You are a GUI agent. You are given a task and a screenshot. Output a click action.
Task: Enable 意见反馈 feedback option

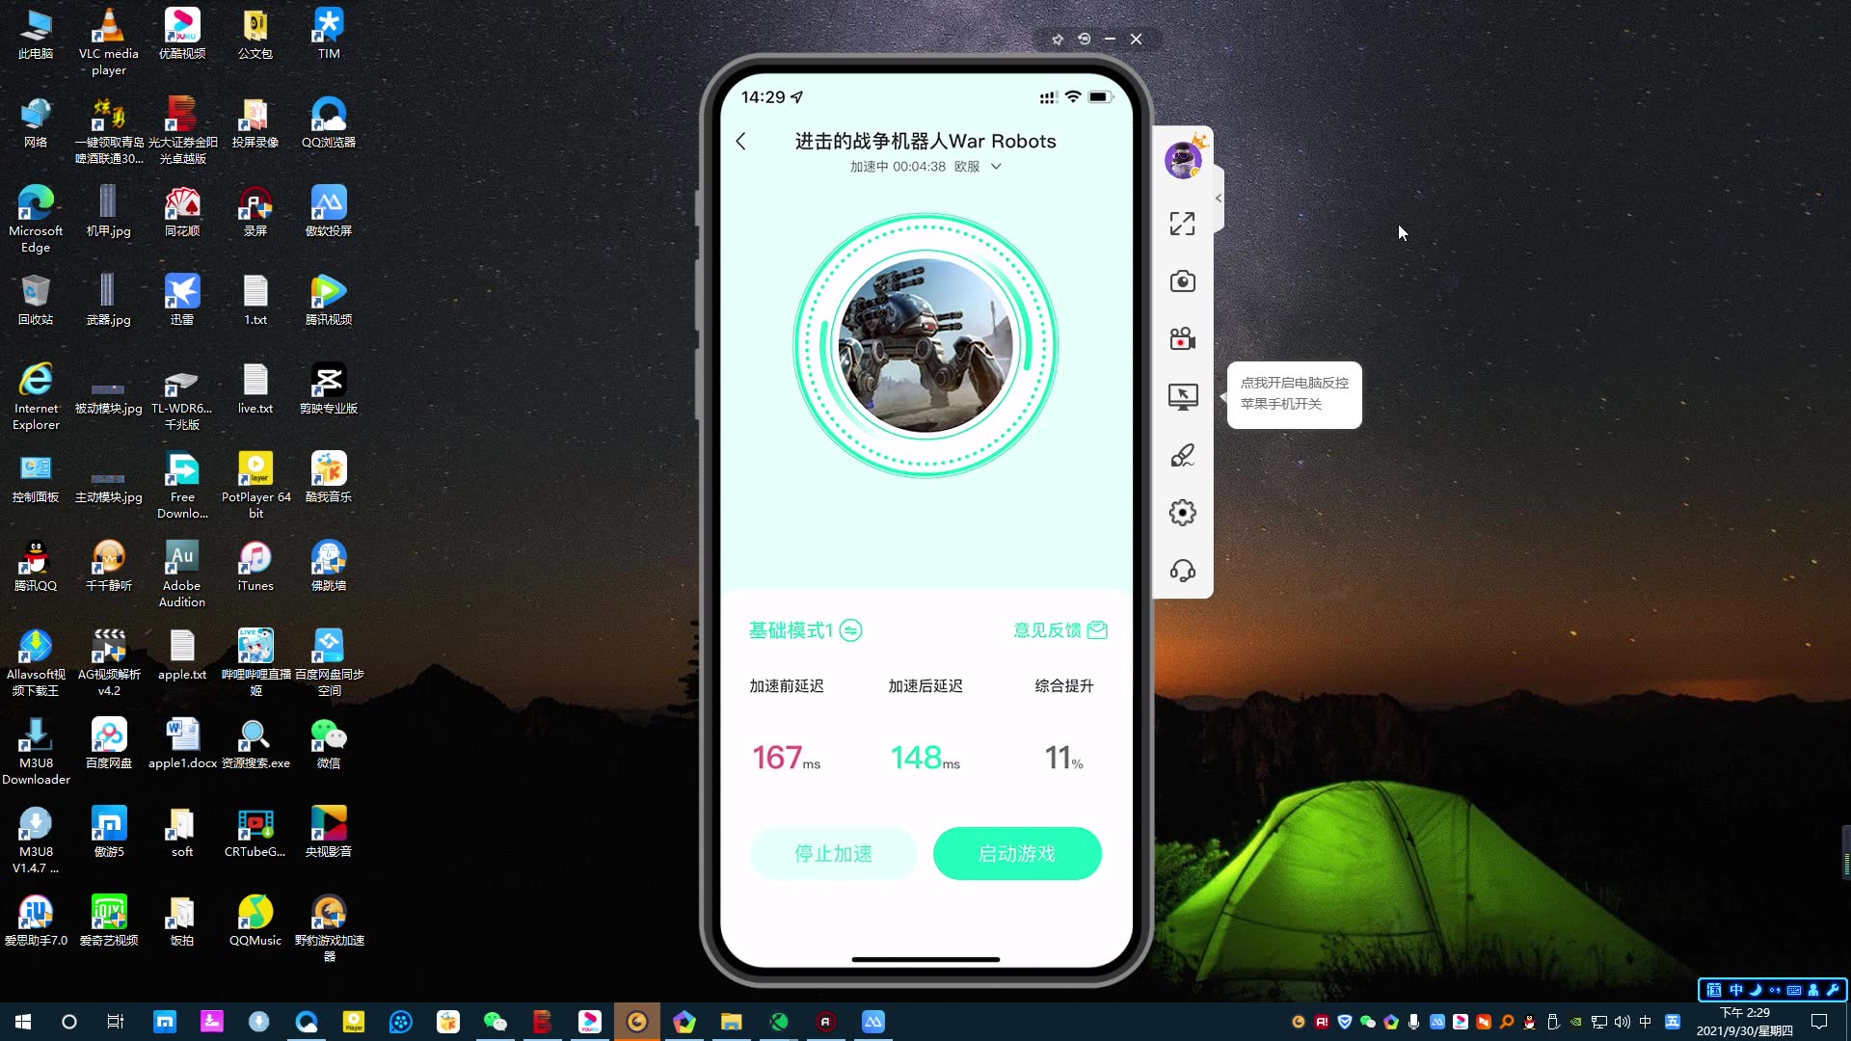pos(1059,629)
